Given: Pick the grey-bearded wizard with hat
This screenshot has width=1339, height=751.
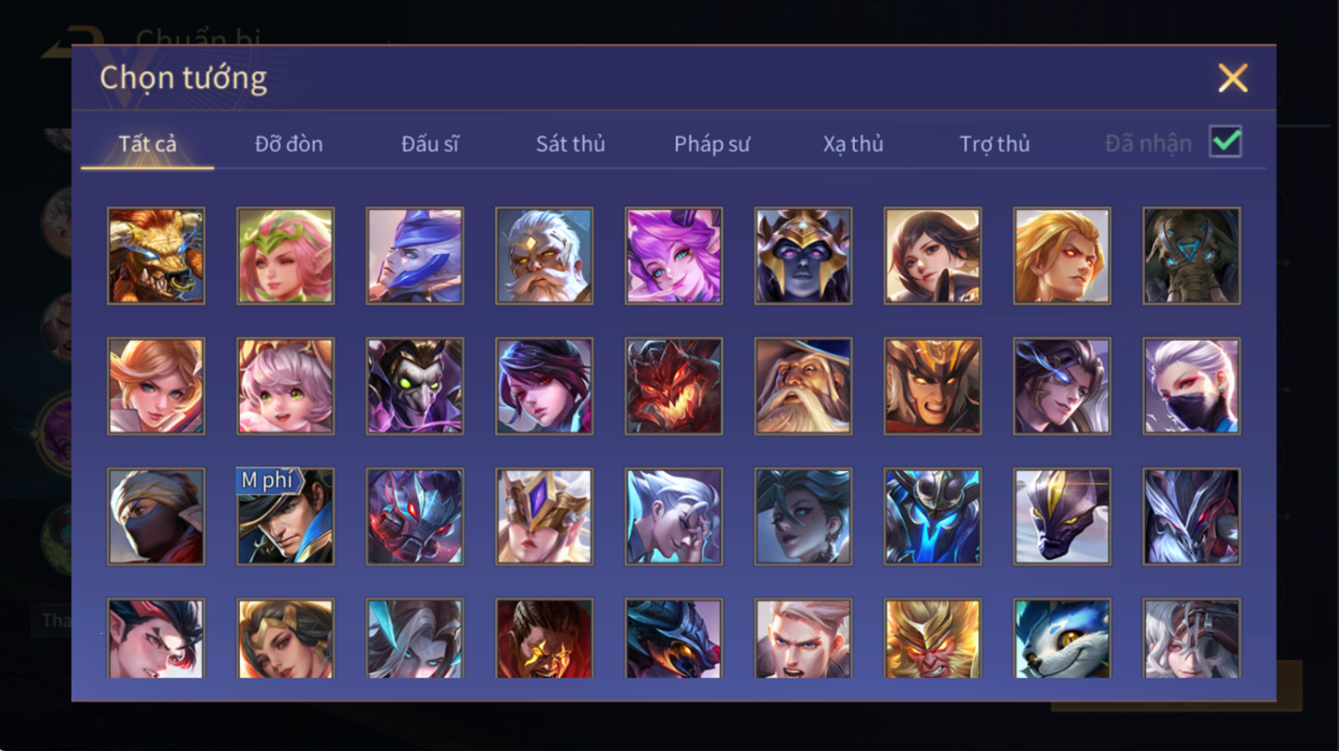Looking at the screenshot, I should click(x=803, y=386).
